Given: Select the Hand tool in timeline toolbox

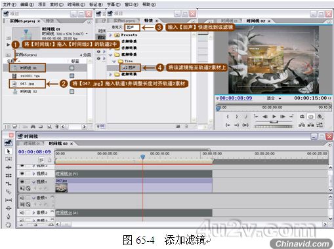Looking at the screenshot, I should point(9,225).
